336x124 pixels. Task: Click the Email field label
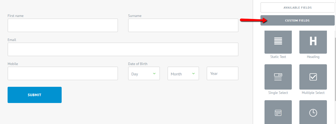[x=12, y=40]
